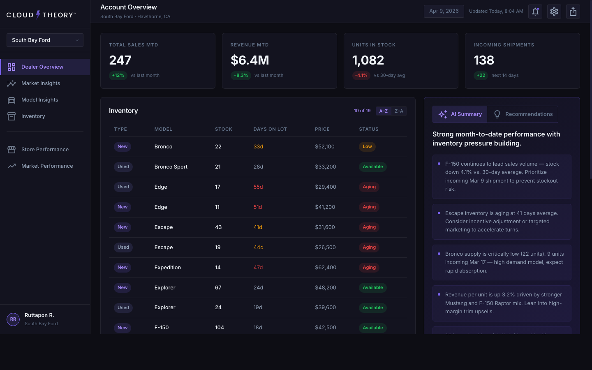Open the South Bay Ford dealer dropdown
The height and width of the screenshot is (370, 592).
click(44, 40)
